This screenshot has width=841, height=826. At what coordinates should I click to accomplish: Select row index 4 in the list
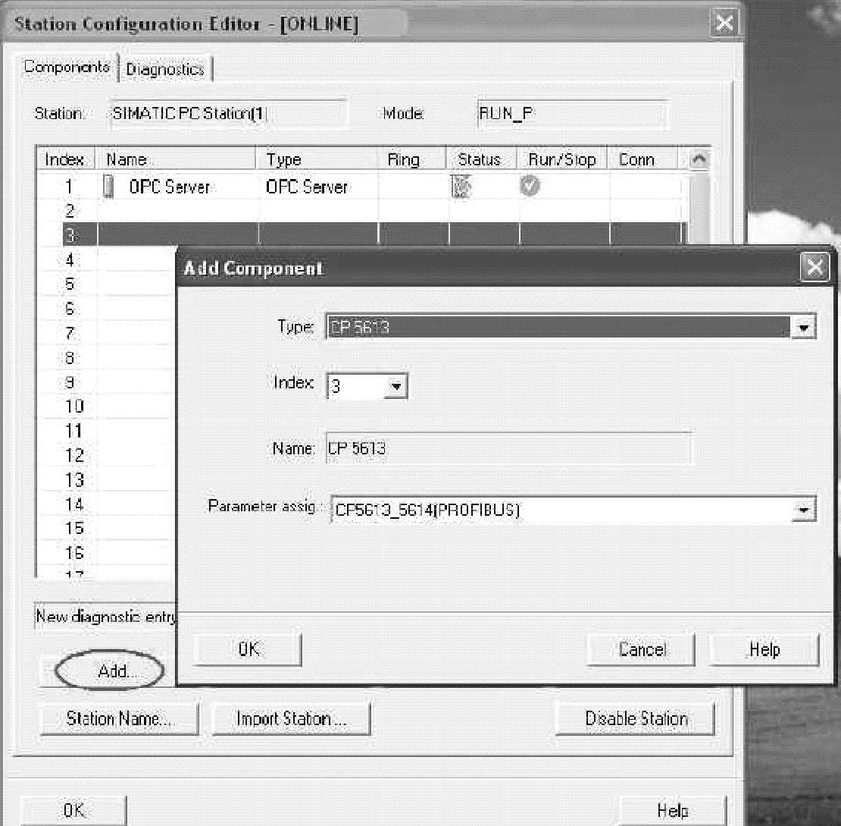(x=106, y=259)
